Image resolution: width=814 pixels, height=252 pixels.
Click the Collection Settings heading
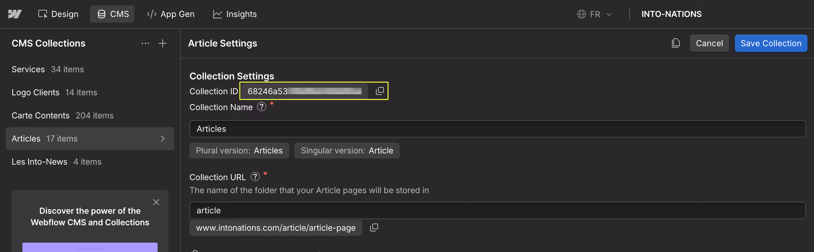(x=232, y=76)
